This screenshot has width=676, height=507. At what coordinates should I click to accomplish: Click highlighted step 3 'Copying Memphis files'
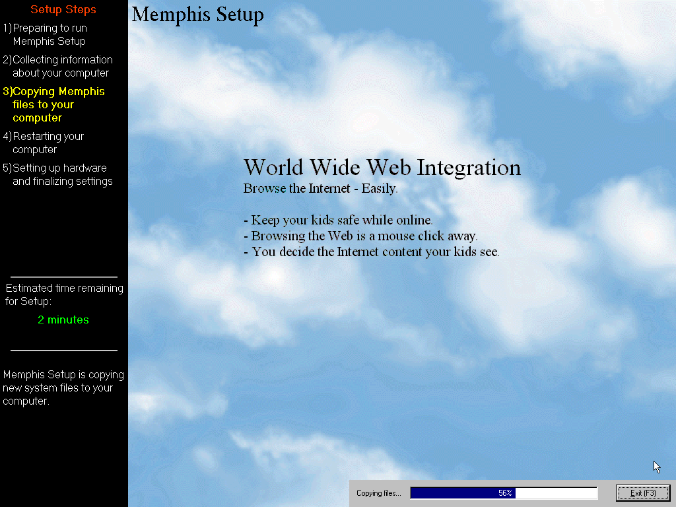tap(54, 104)
